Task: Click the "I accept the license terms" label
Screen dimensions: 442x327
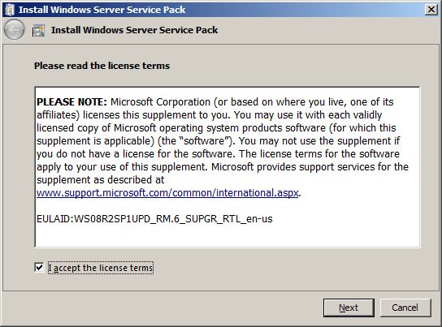Action: click(x=101, y=268)
